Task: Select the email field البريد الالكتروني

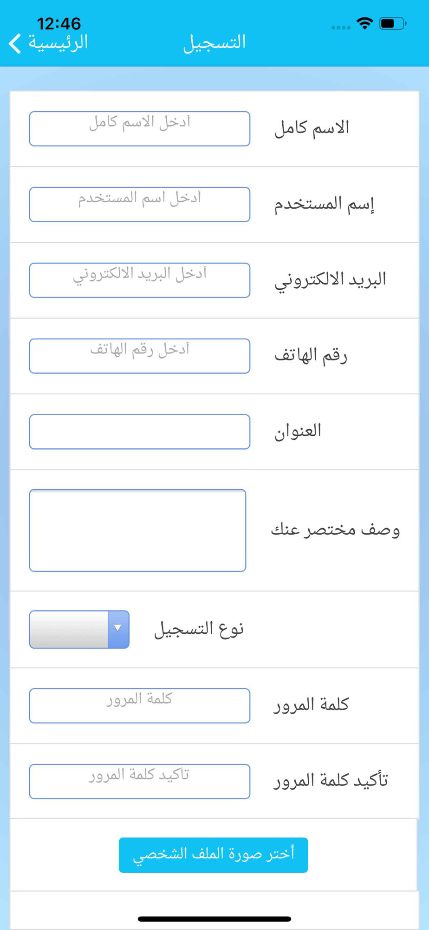Action: [x=140, y=280]
